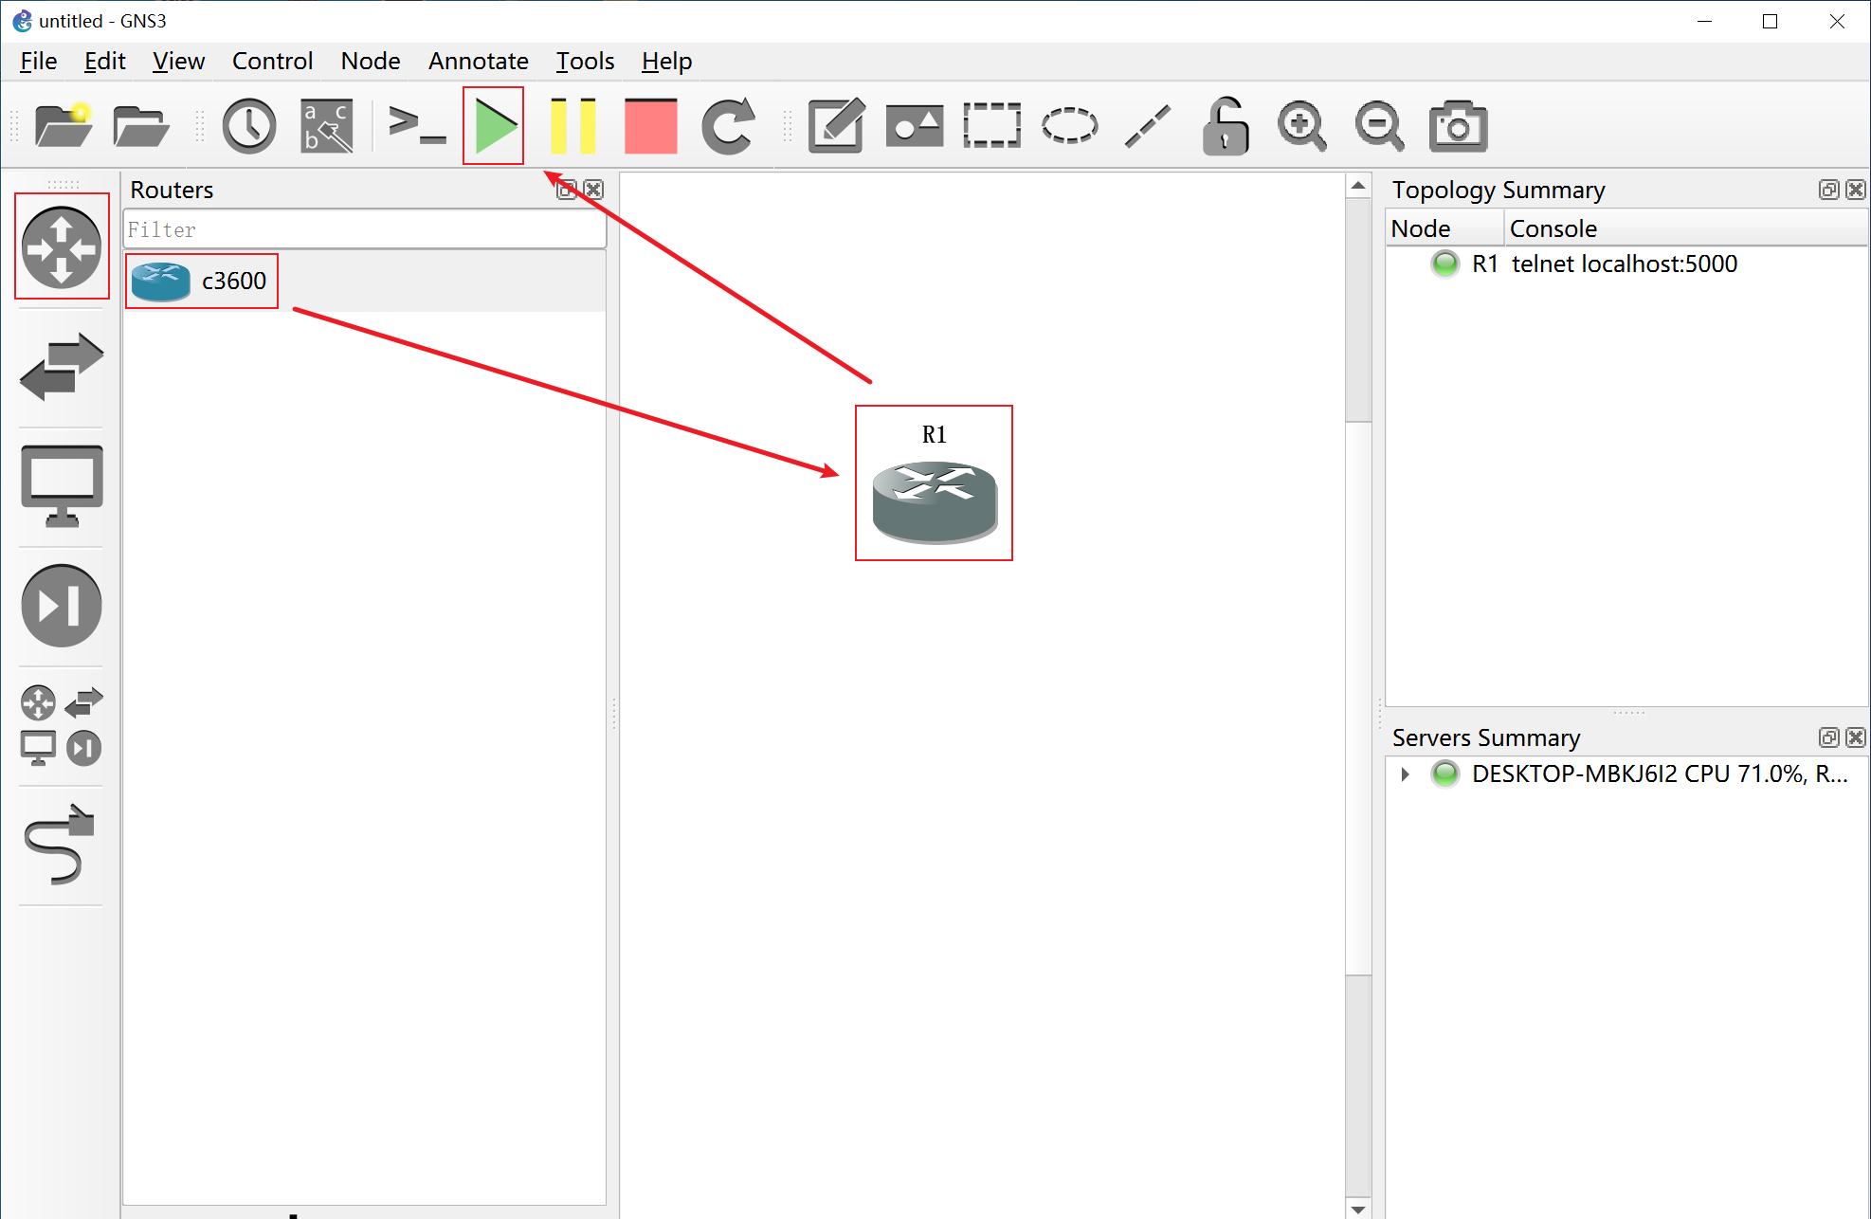
Task: Toggle the lock/unlock items padlock
Action: [x=1225, y=126]
